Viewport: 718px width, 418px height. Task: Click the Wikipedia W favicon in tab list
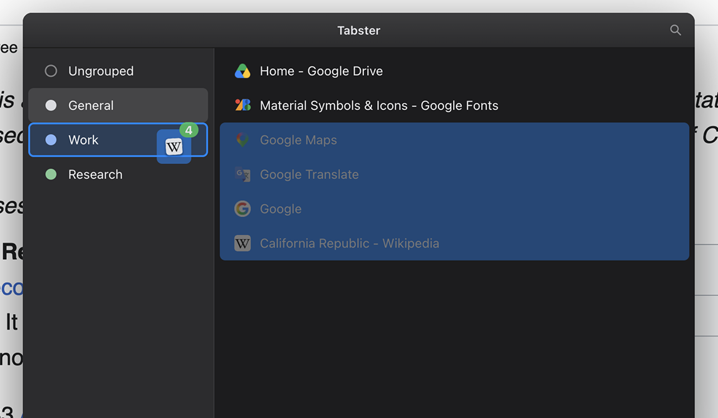click(x=242, y=243)
